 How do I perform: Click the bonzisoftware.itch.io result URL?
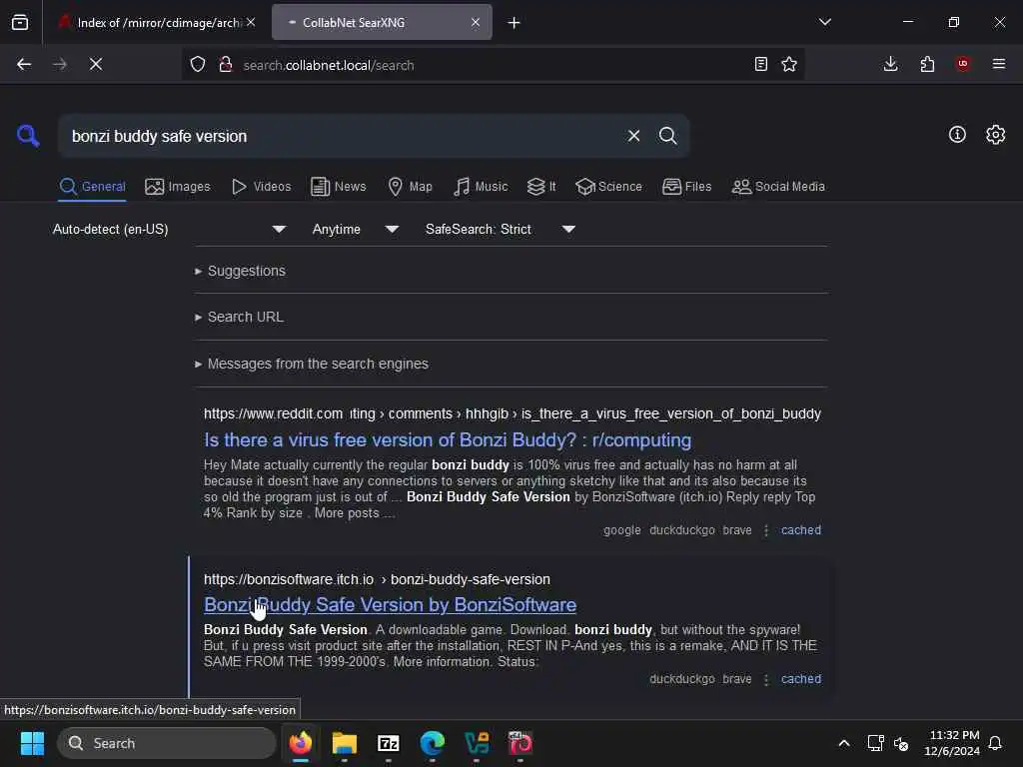point(377,579)
